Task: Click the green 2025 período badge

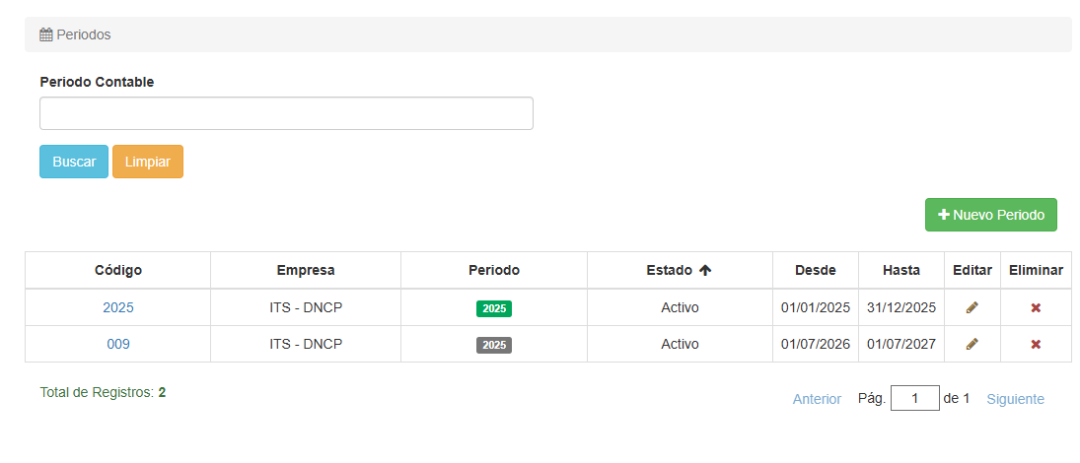Action: (494, 308)
